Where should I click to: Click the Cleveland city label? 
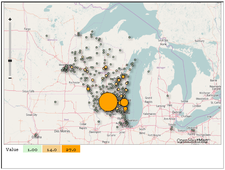[x=192, y=128]
